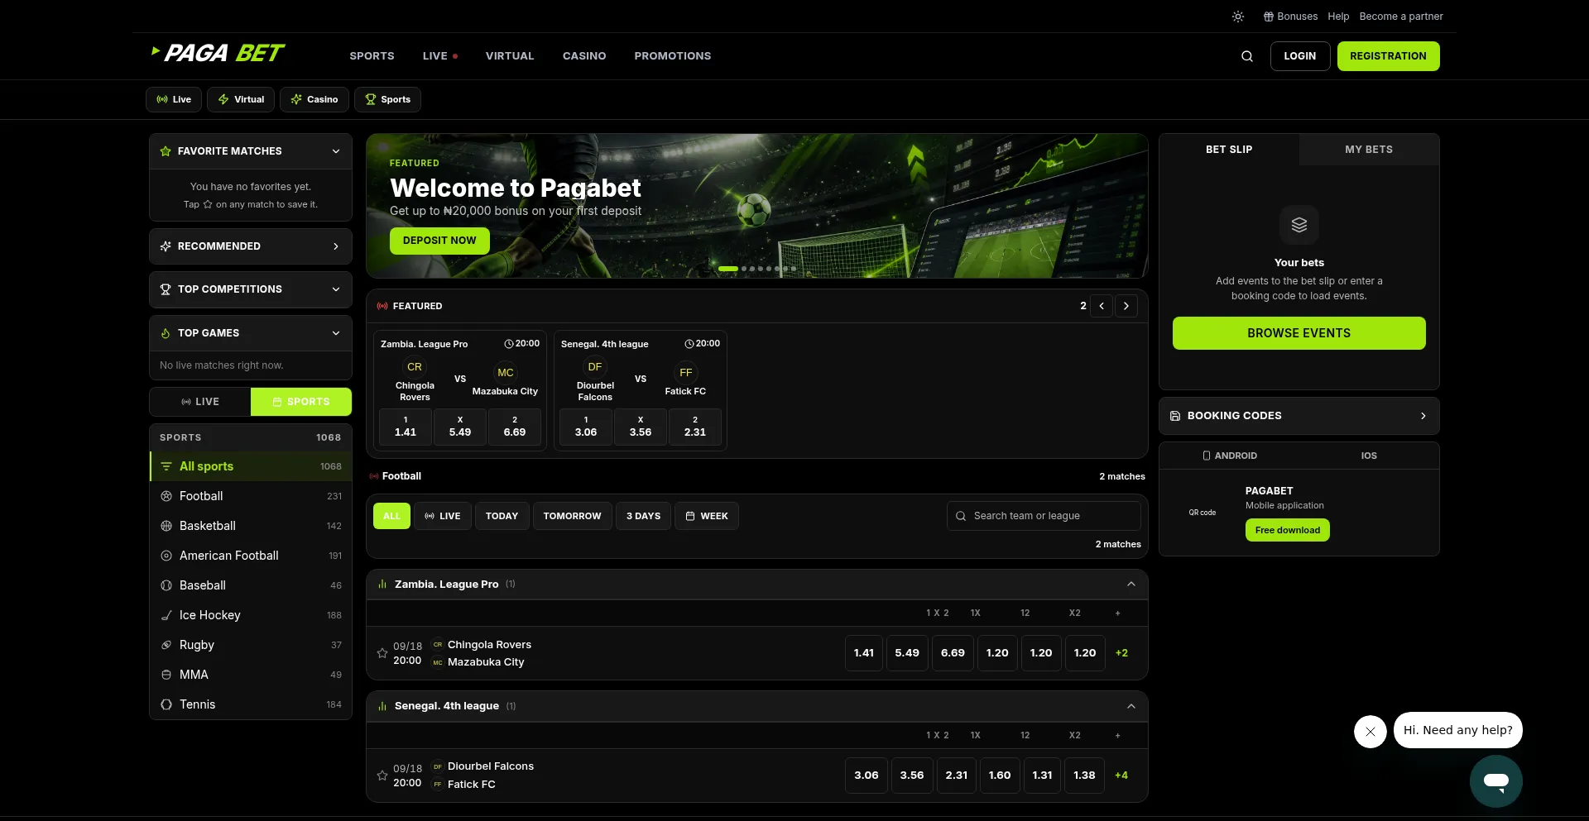Open the live chat bubble icon
The width and height of the screenshot is (1589, 821).
1496,781
